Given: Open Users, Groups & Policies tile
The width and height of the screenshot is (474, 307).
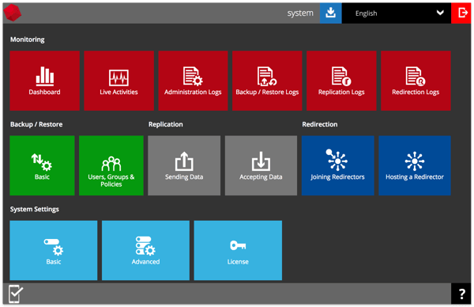Looking at the screenshot, I should 111,165.
